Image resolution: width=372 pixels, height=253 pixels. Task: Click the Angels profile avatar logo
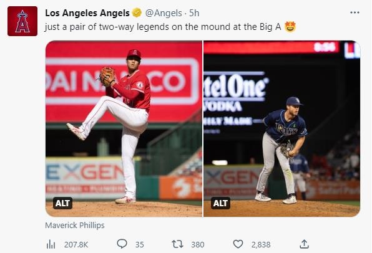[22, 21]
